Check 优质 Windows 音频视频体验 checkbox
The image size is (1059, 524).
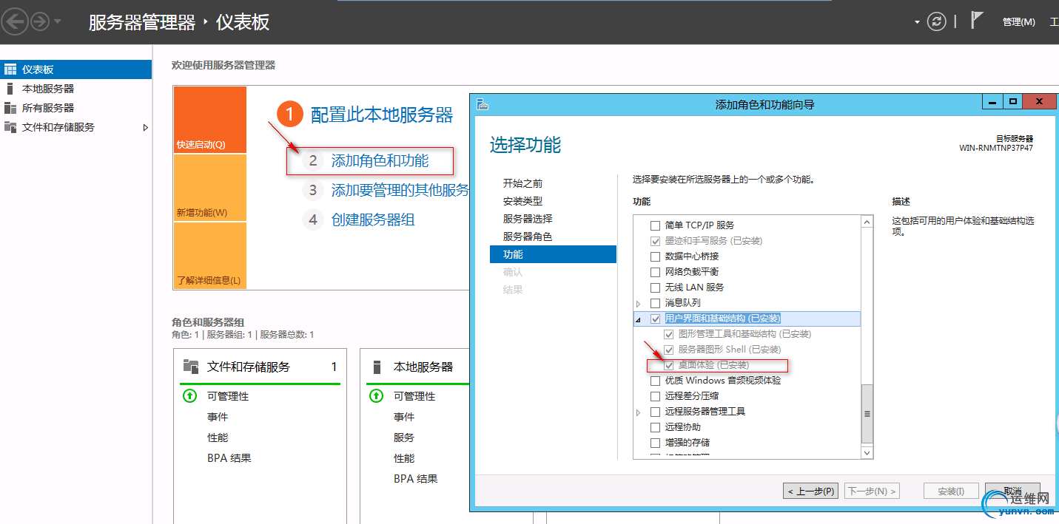point(655,381)
